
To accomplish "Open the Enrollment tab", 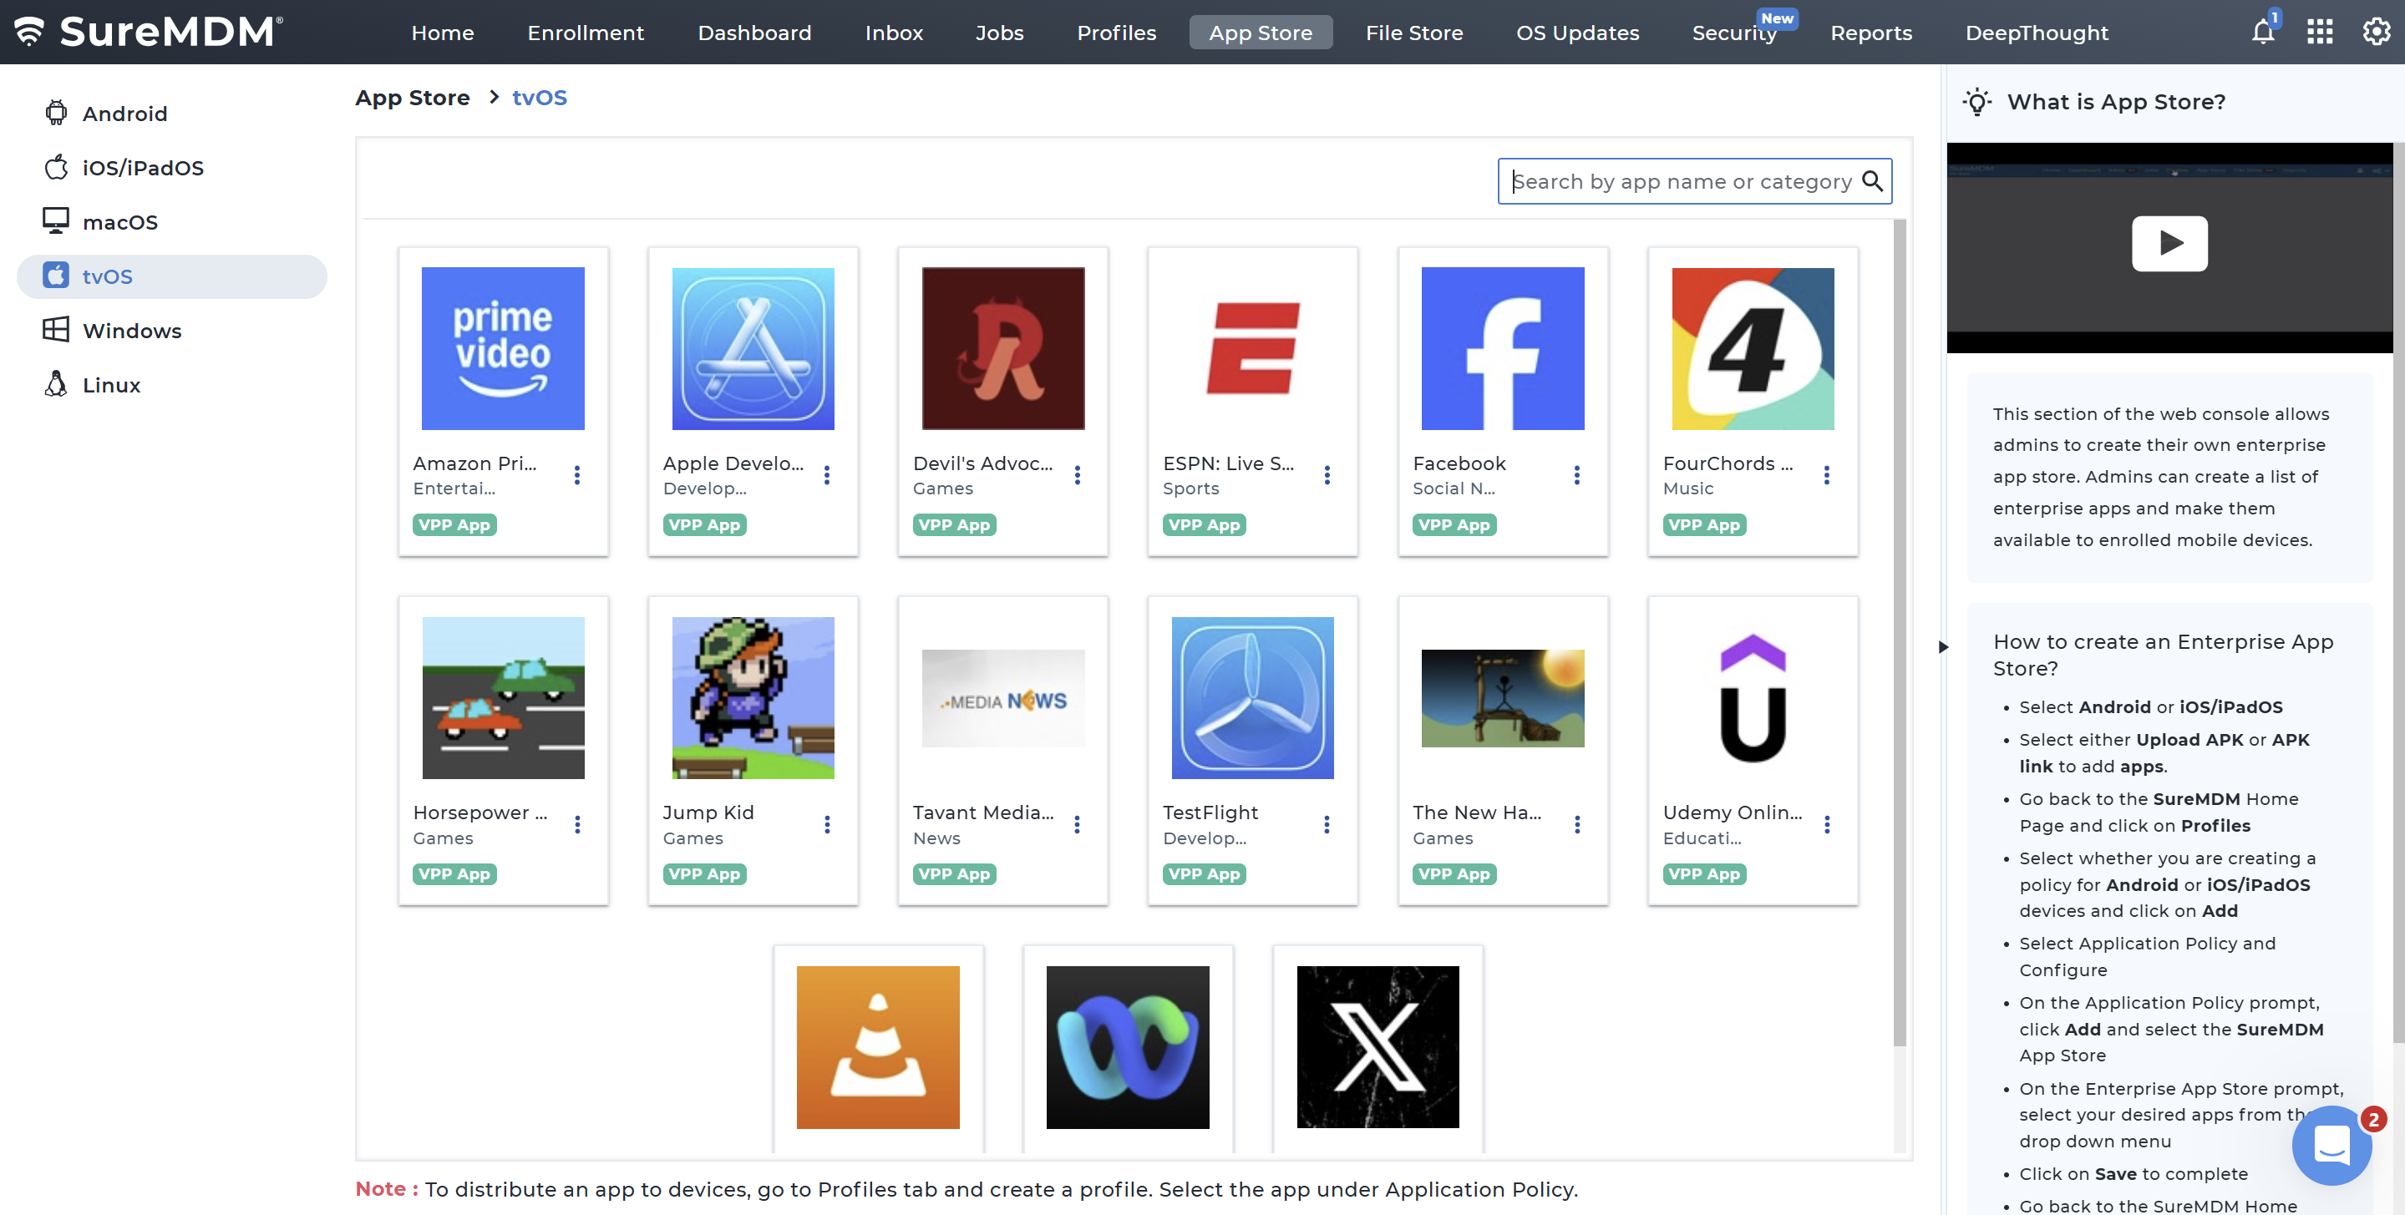I will 586,33.
